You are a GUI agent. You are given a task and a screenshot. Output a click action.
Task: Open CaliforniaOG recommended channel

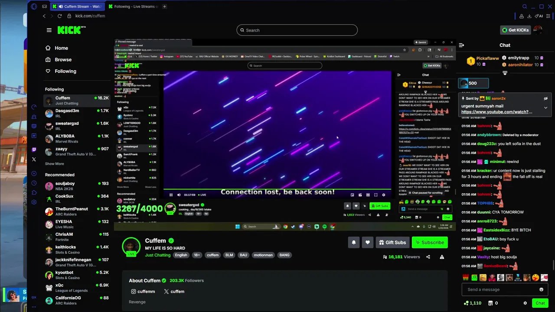[x=77, y=300]
